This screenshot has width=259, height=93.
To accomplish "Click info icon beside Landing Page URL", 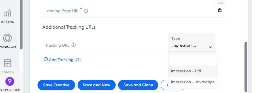I will click(x=86, y=11).
